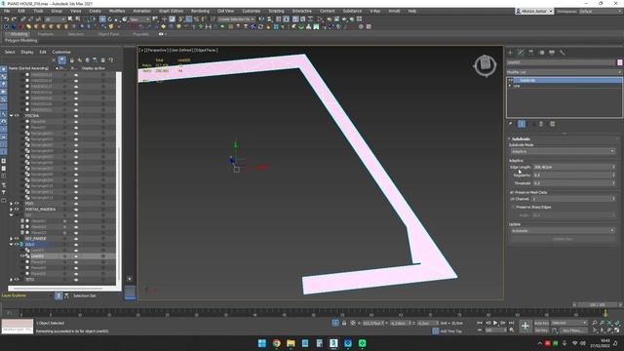Click viewport label Perspective
This screenshot has width=624, height=351.
pyautogui.click(x=156, y=50)
